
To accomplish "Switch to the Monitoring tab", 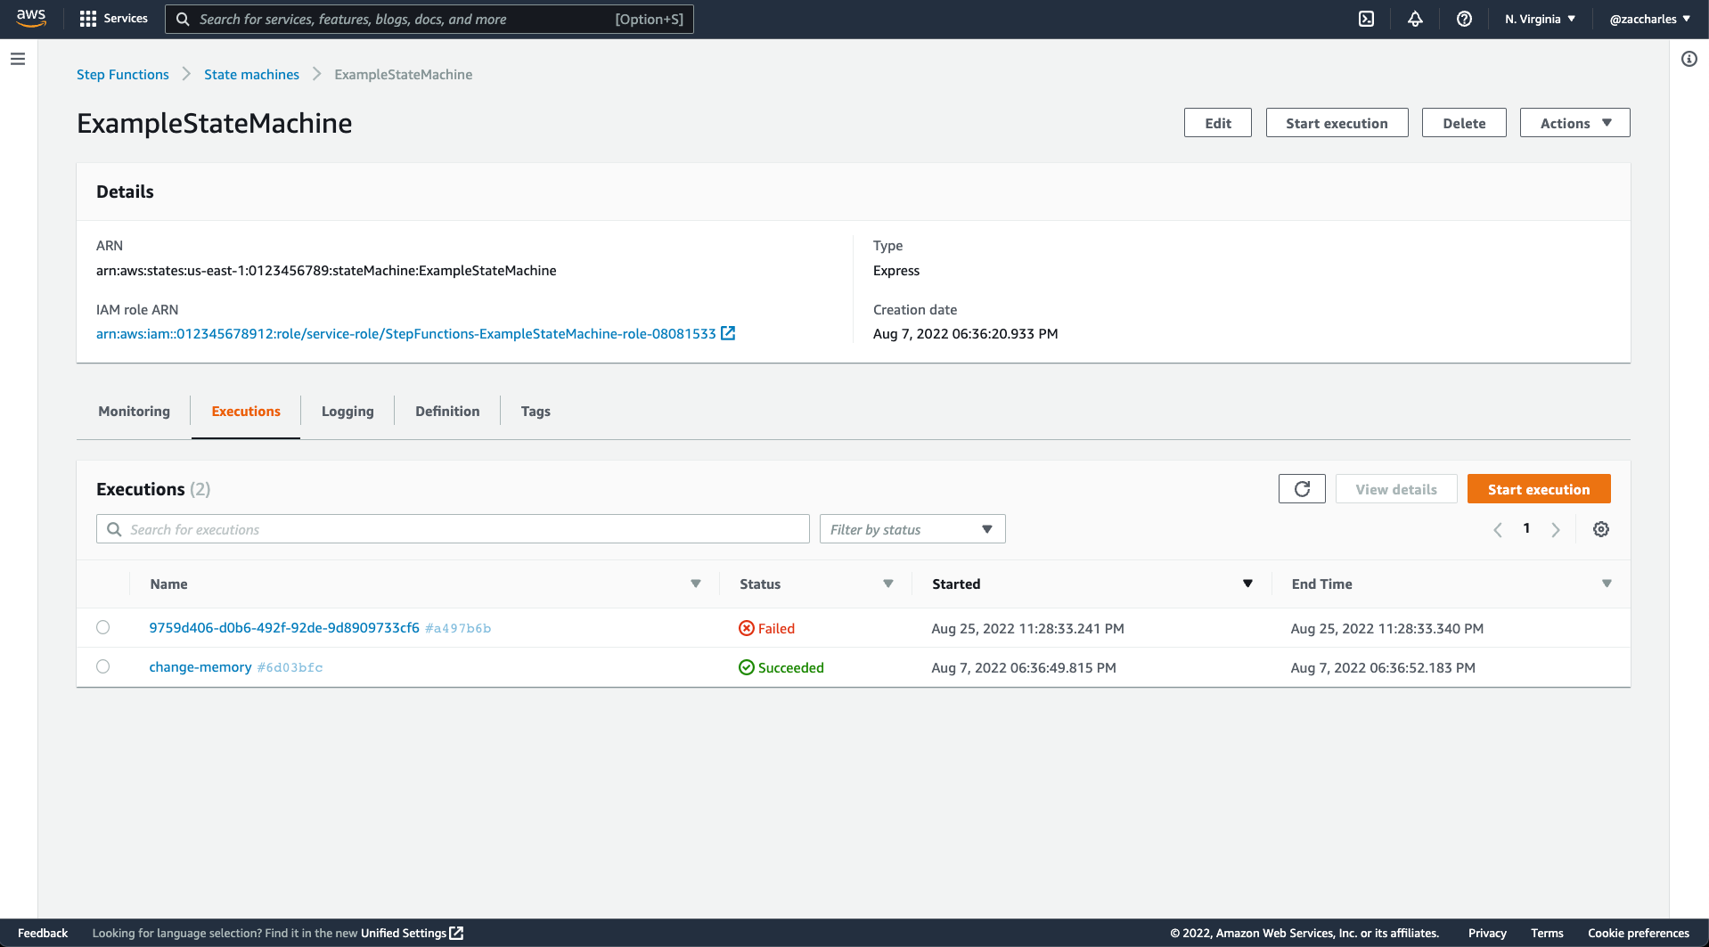I will pos(134,411).
